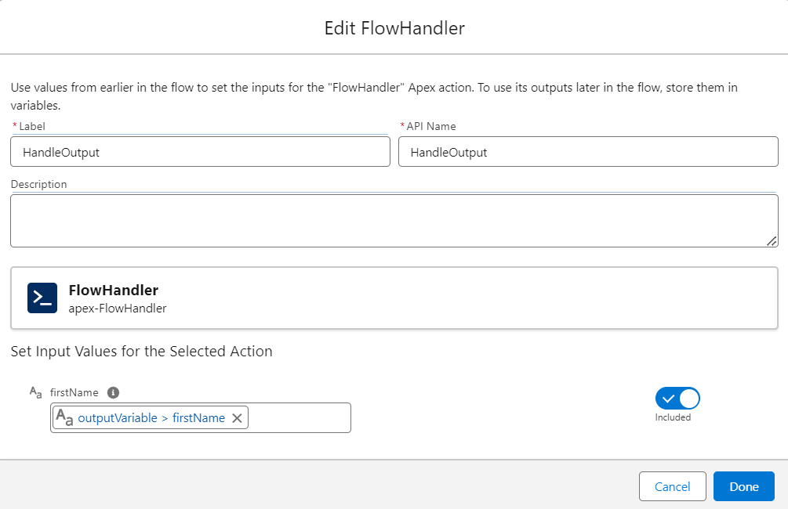Screen dimensions: 788x509
Task: Click into the API Name field
Action: tap(588, 153)
